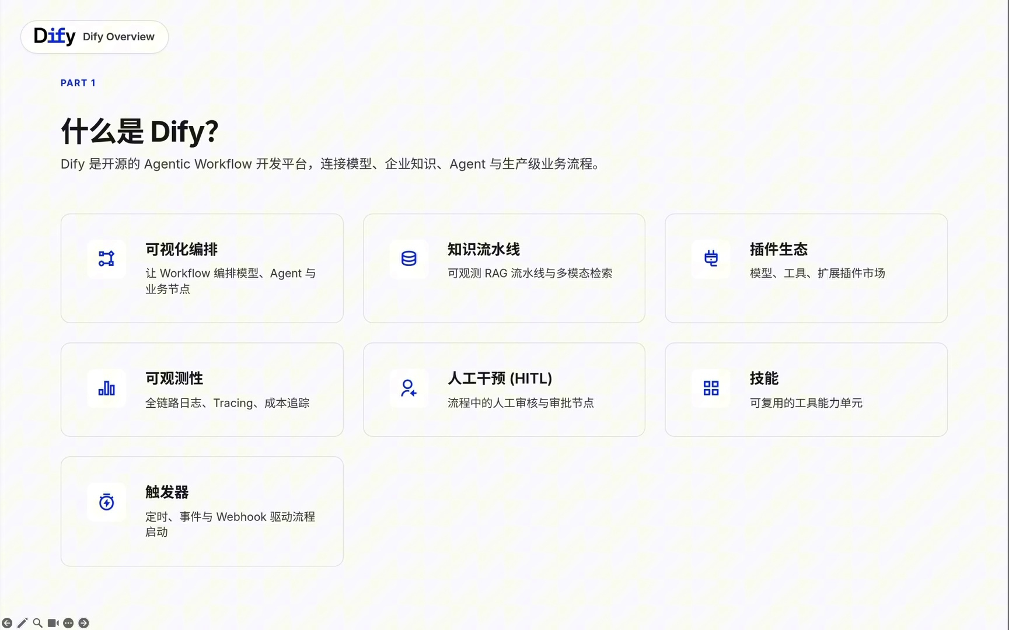Click the database icon beside 知识流水线
The height and width of the screenshot is (630, 1009).
tap(409, 258)
